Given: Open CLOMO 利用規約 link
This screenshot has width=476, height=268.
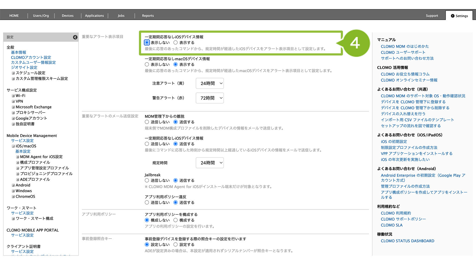Looking at the screenshot, I should tap(396, 213).
